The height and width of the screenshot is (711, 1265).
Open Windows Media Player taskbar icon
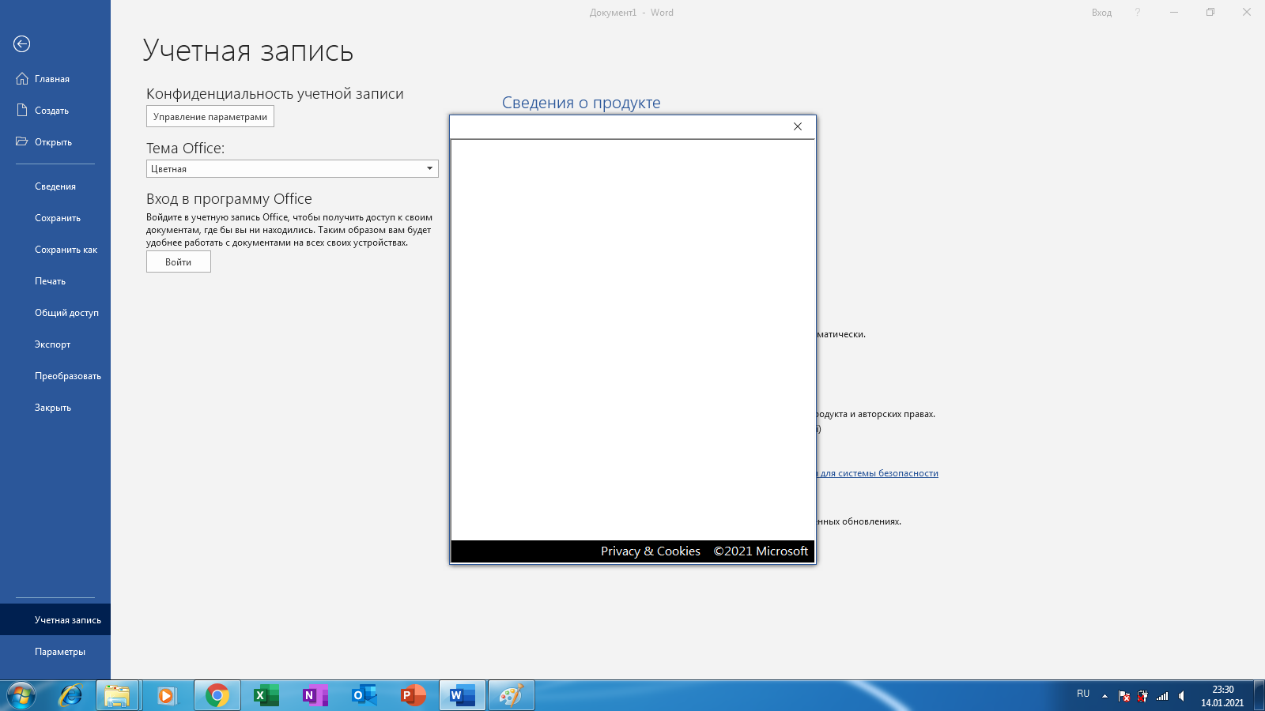click(x=167, y=696)
